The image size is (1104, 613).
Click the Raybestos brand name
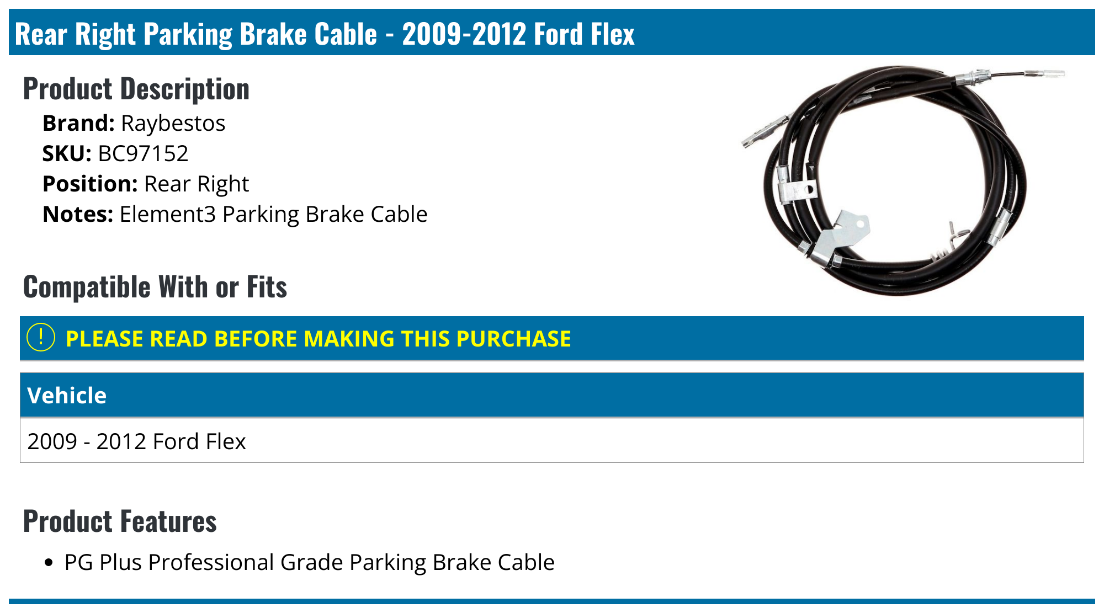[173, 124]
